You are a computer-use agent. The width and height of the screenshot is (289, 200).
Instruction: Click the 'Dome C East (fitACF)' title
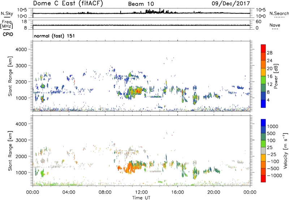click(x=68, y=4)
